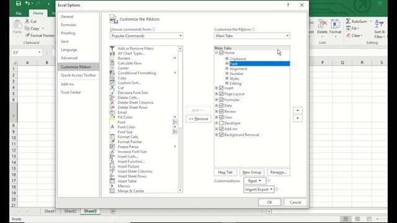Open the Formulas options category
Image resolution: width=397 pixels, height=223 pixels.
point(68,25)
